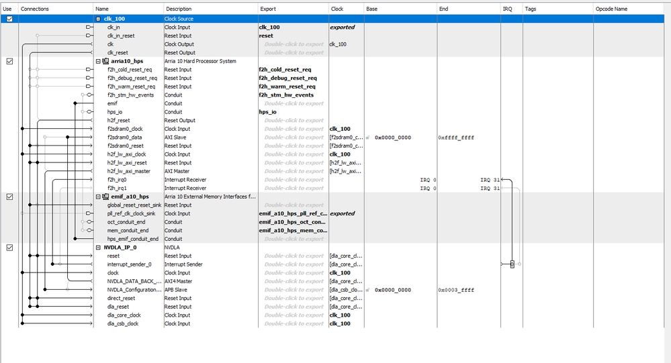Select the f2h_stm_hw_events interface
671x363 pixels.
(130, 95)
